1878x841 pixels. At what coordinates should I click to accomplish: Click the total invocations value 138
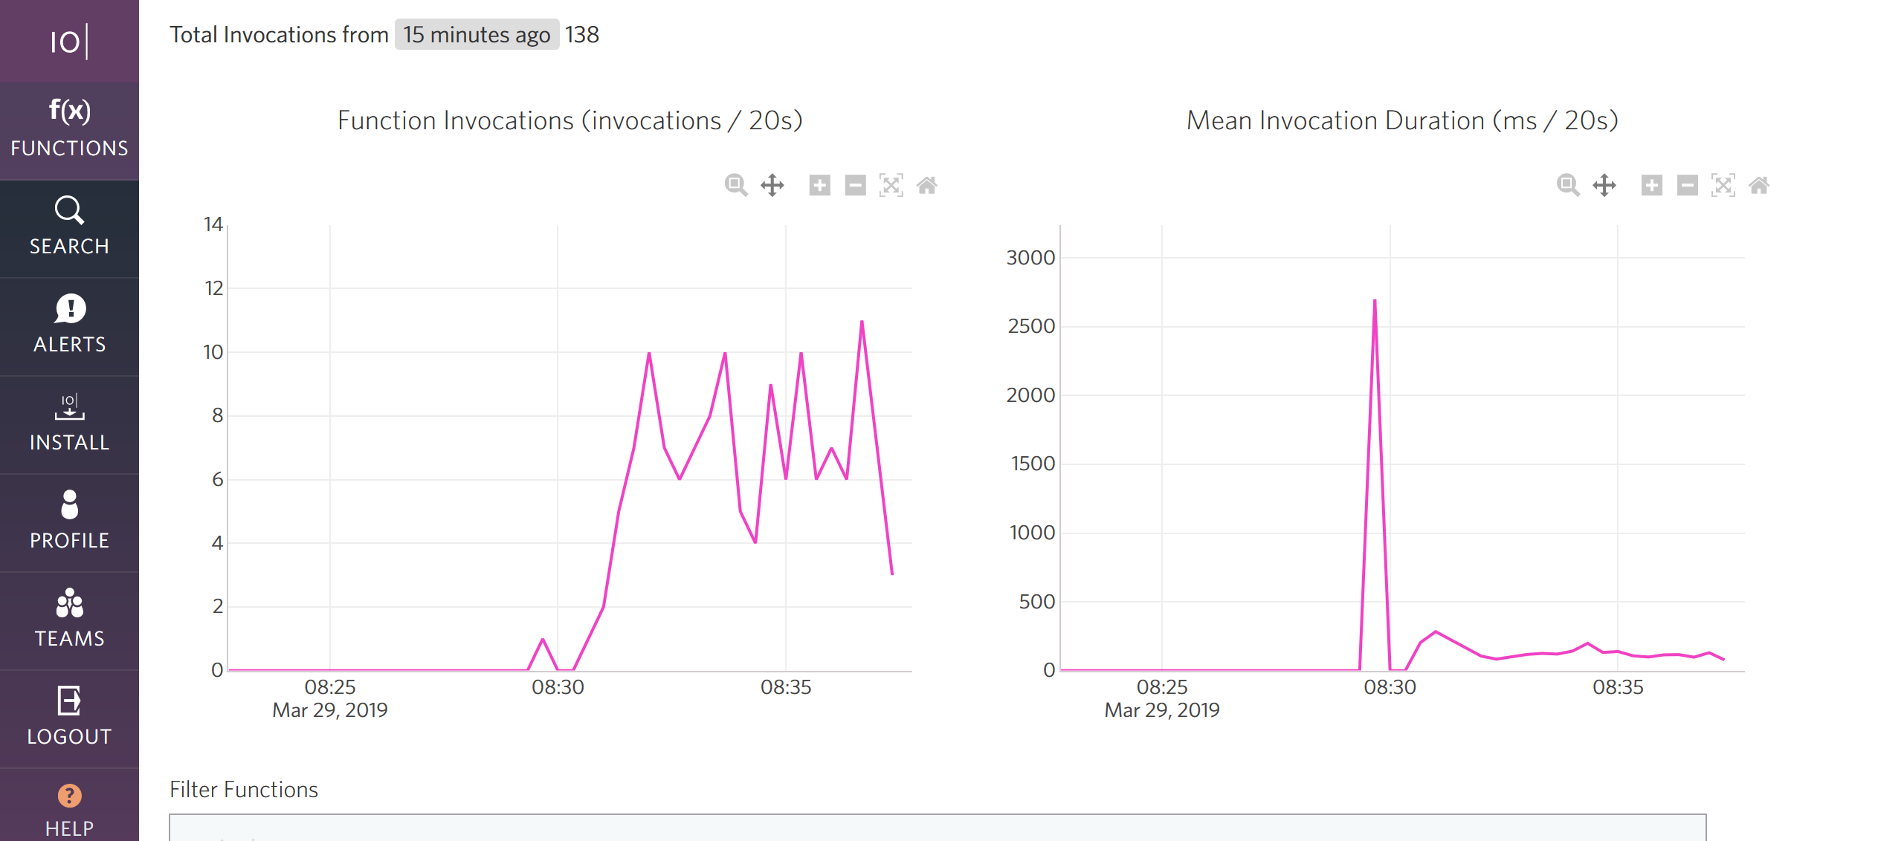tap(582, 35)
